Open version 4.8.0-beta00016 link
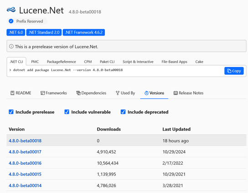The image size is (248, 193). 25,163
